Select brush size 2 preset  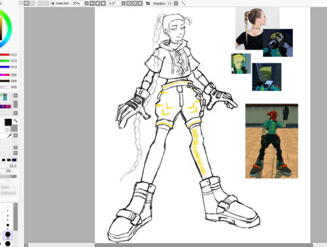click(x=8, y=208)
